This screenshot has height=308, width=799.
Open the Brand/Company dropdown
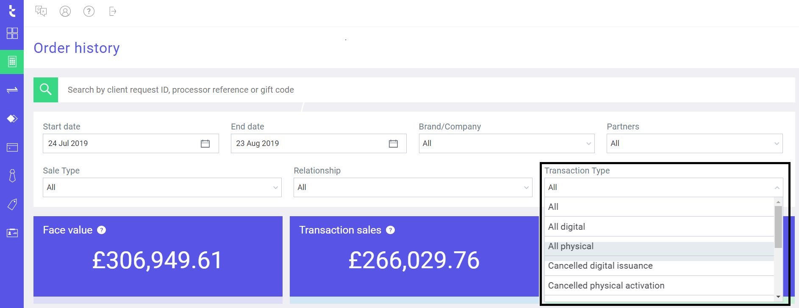506,143
